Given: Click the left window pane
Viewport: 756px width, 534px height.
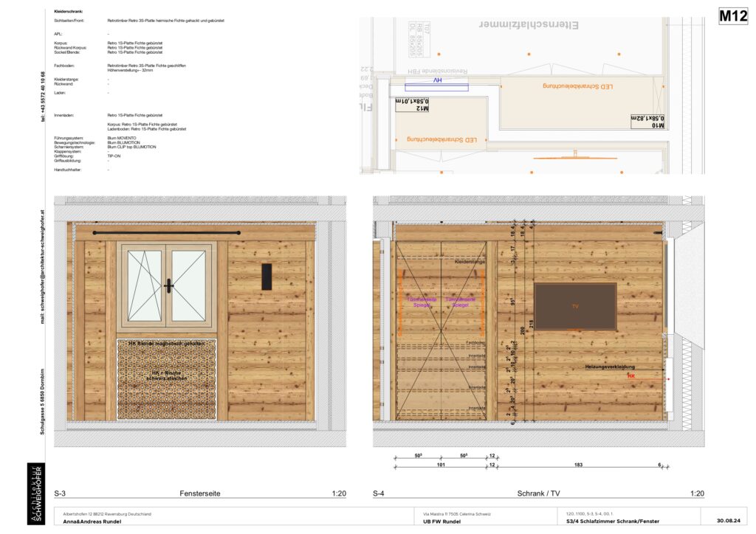Looking at the screenshot, I should click(145, 285).
